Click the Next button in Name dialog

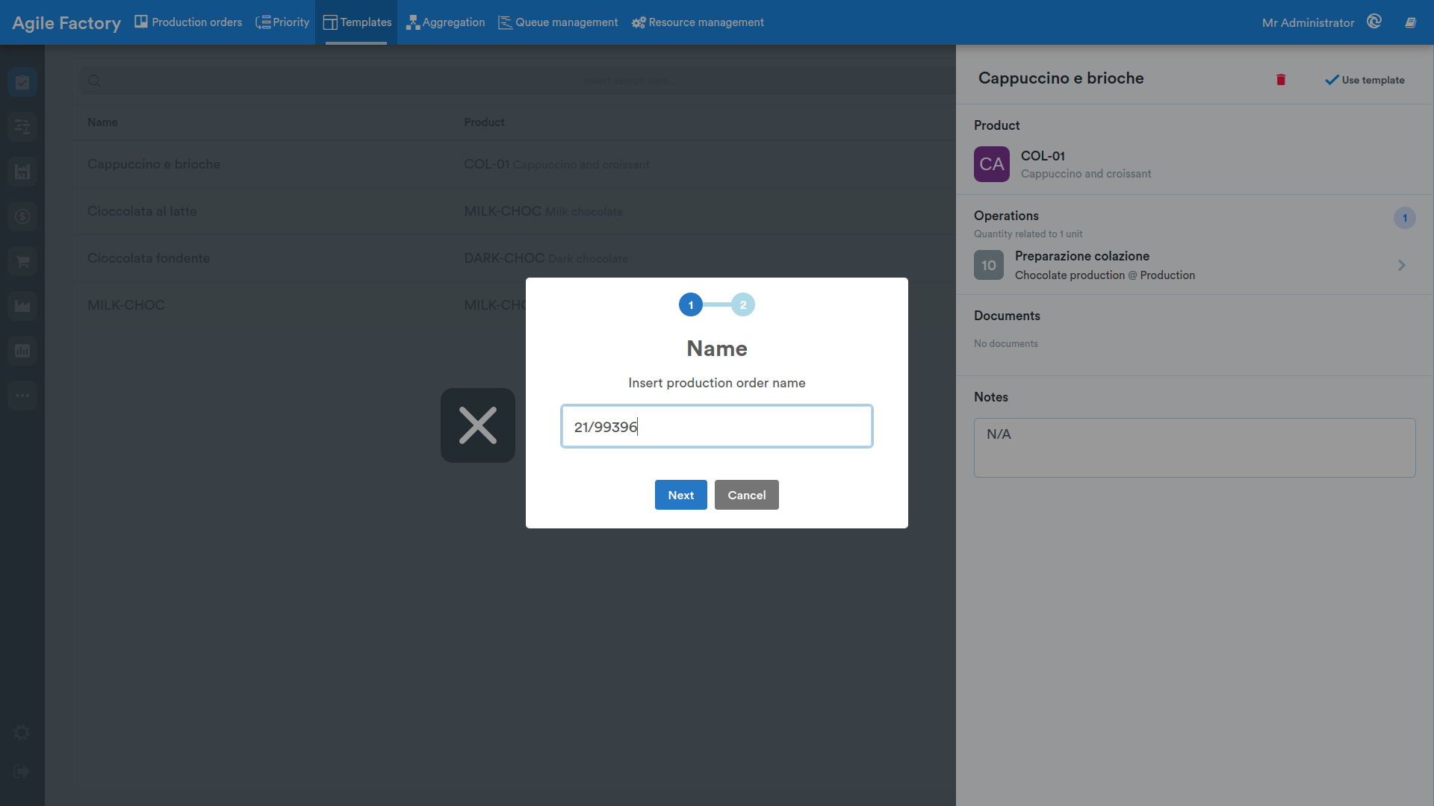(680, 495)
